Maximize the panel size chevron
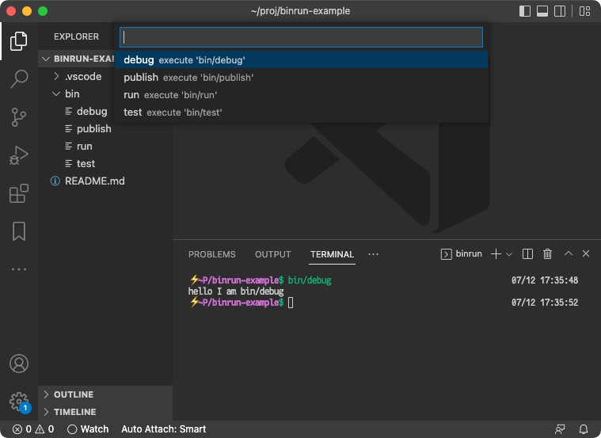Image resolution: width=601 pixels, height=438 pixels. 569,253
